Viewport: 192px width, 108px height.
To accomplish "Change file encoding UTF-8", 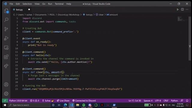I will pyautogui.click(x=158, y=100).
